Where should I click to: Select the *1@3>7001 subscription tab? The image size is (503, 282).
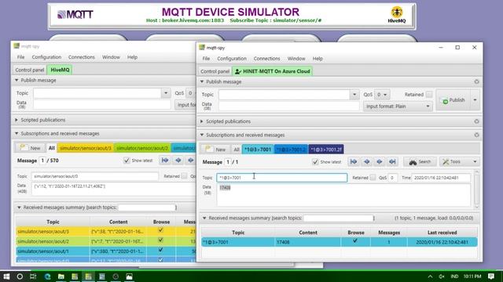click(x=258, y=150)
